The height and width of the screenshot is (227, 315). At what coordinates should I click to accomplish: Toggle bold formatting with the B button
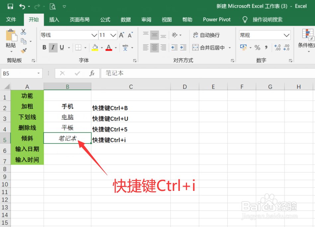[x=44, y=47]
